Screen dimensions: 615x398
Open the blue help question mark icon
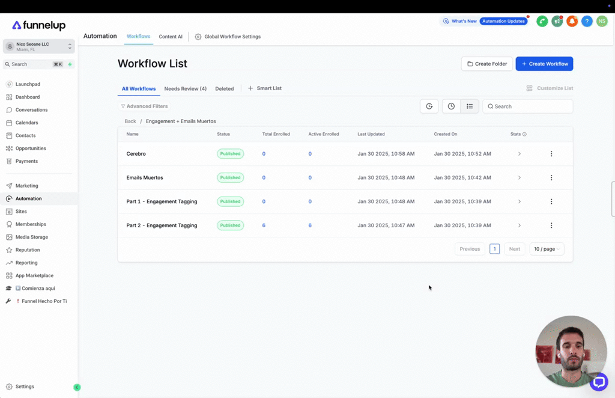tap(587, 21)
